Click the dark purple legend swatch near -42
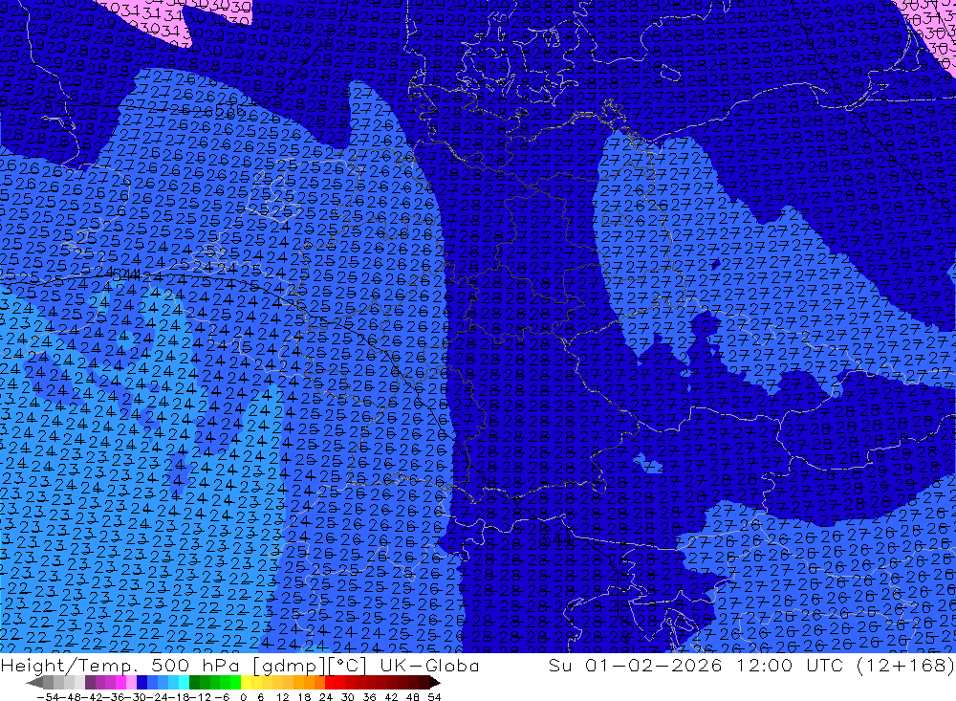956x701 pixels. coord(90,682)
